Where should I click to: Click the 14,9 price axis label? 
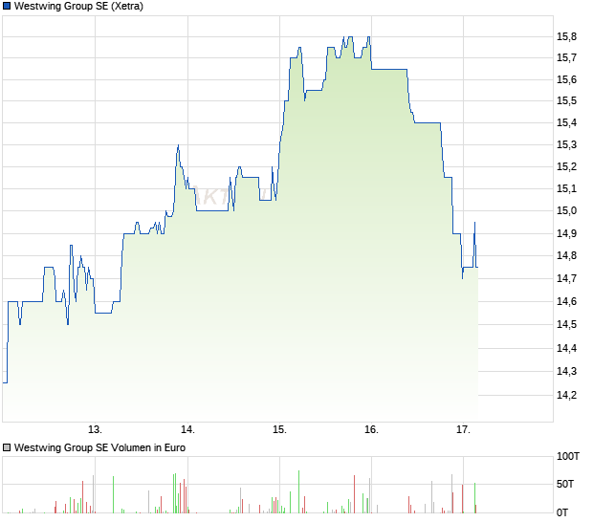coord(566,233)
